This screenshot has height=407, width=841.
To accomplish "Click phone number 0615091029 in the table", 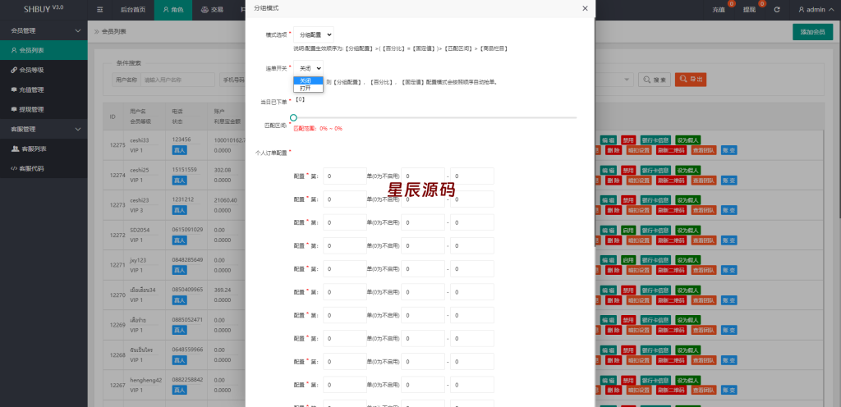I will coord(188,231).
